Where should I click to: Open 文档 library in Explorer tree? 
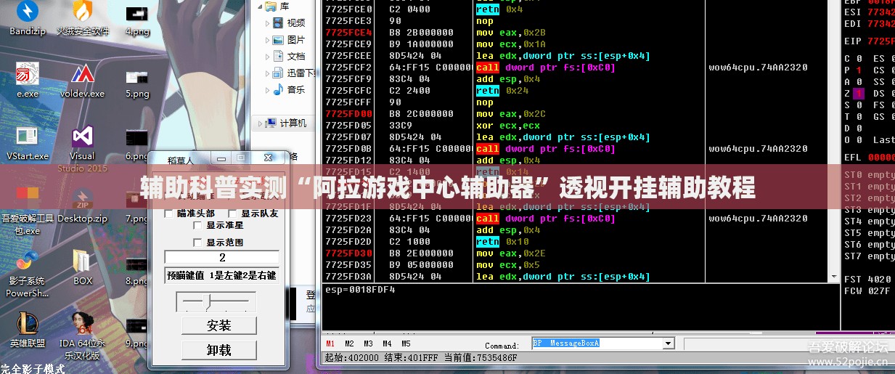289,57
